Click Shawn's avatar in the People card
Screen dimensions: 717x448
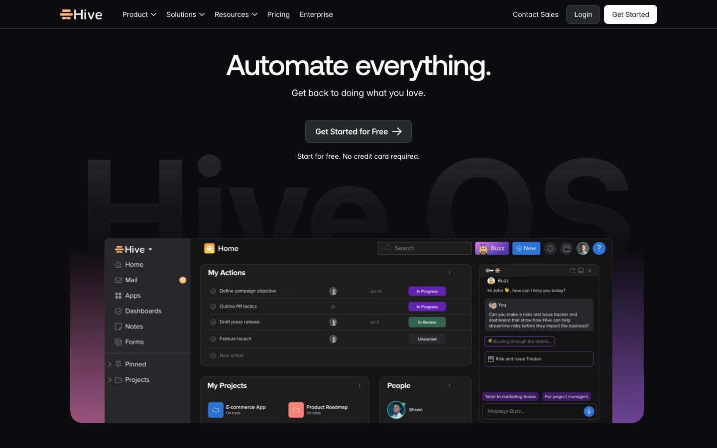[396, 410]
